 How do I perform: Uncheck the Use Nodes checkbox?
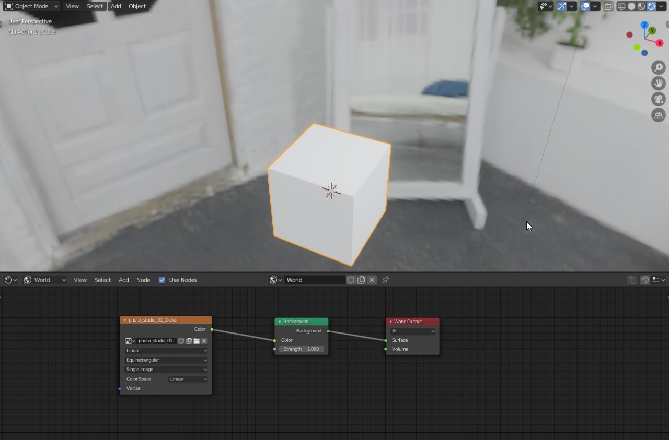pos(162,280)
